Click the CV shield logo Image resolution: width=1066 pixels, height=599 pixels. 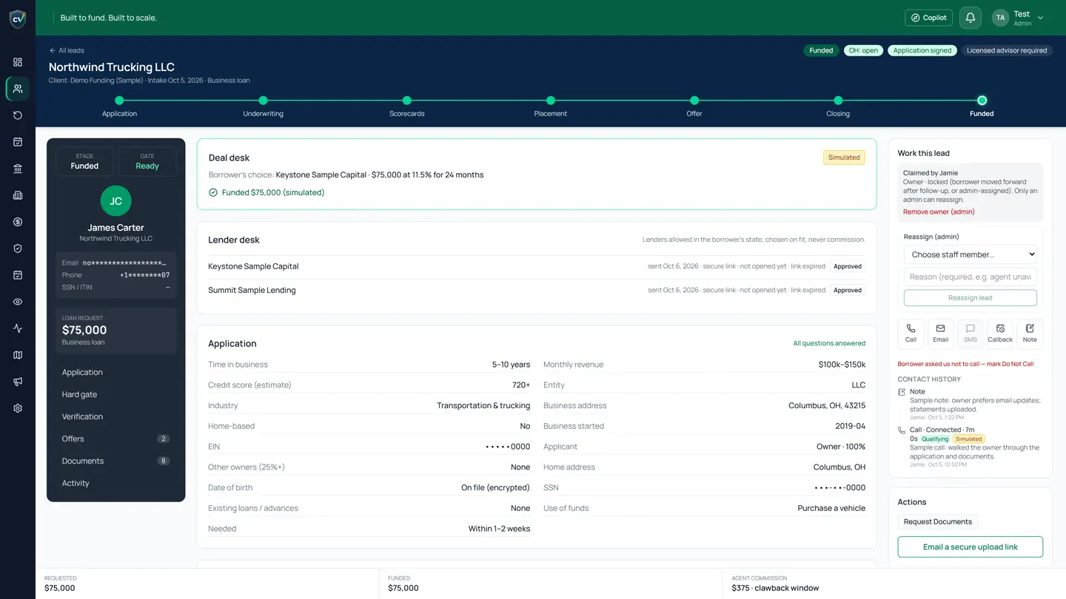tap(18, 18)
